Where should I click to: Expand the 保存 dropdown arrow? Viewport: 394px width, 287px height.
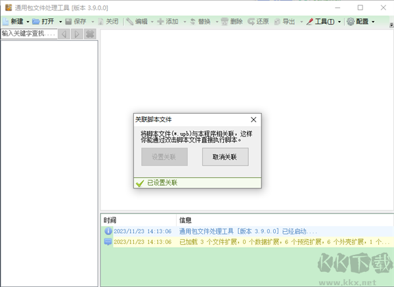point(93,22)
